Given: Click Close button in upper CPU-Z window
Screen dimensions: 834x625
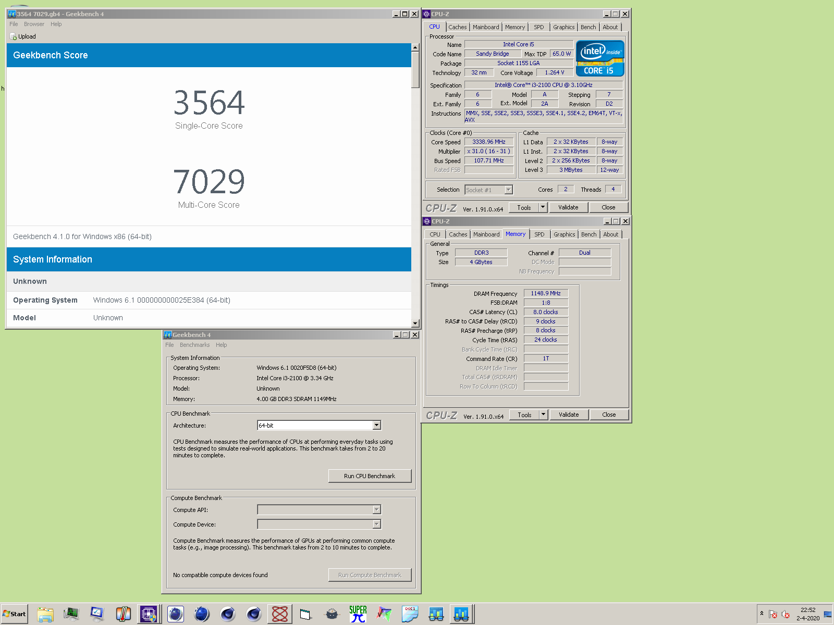Looking at the screenshot, I should click(x=608, y=207).
